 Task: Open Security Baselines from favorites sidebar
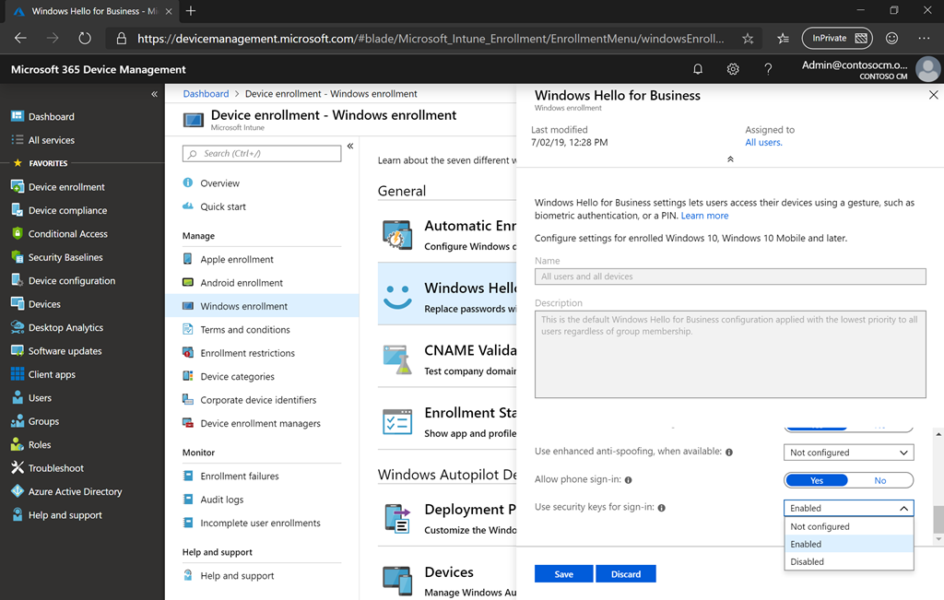point(65,257)
